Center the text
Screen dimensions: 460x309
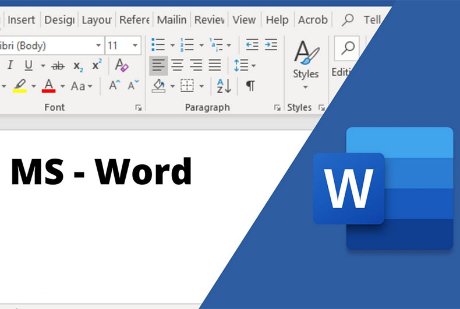(x=178, y=65)
